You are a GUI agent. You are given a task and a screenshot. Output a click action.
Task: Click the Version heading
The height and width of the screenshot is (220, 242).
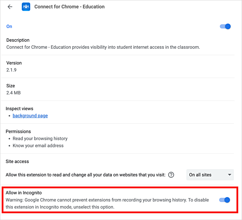[14, 63]
